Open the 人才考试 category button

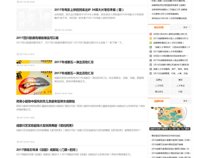pyautogui.click(x=180, y=86)
